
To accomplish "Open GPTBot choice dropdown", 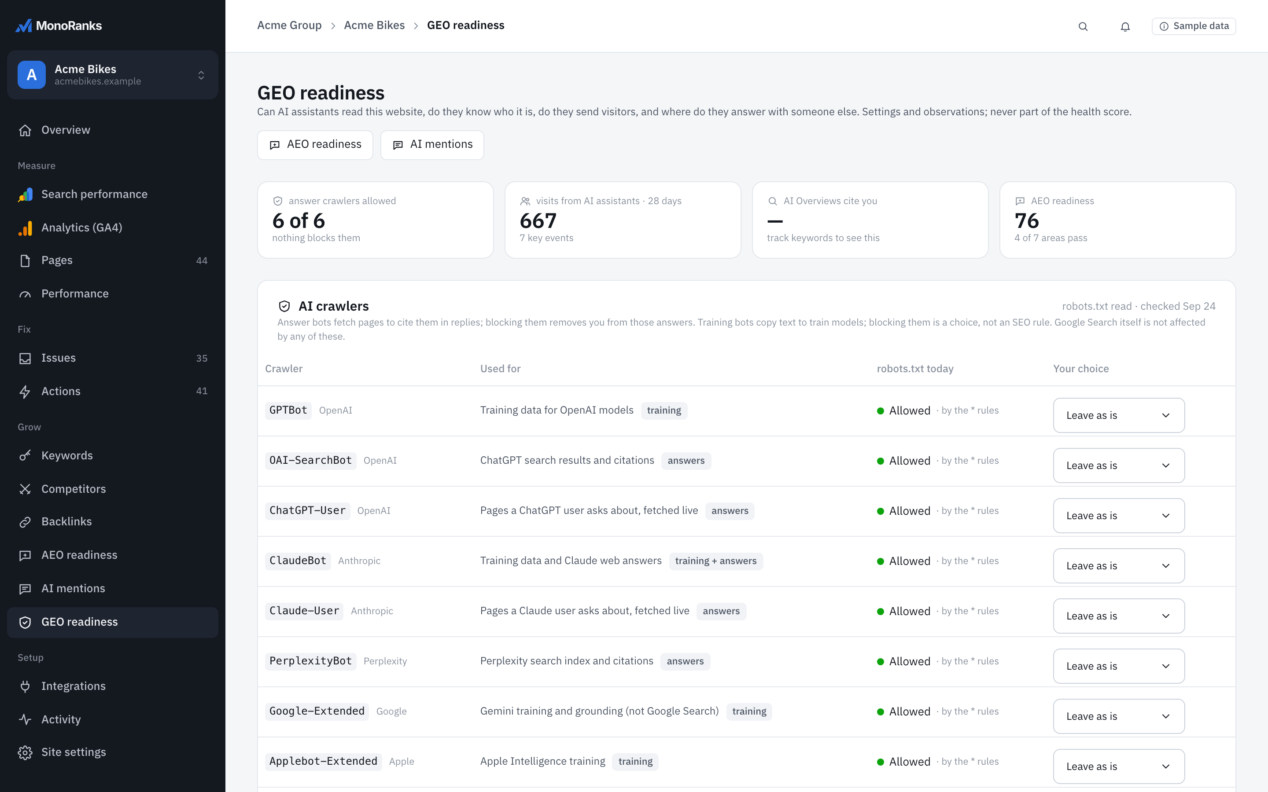I will pyautogui.click(x=1119, y=415).
